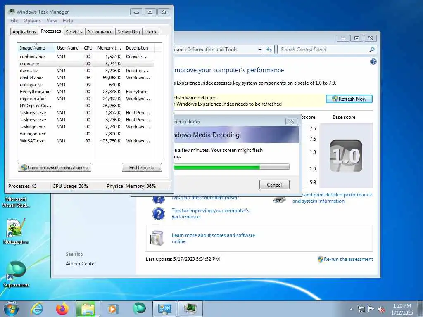423x317 pixels.
Task: Sort processes by Description column
Action: click(139, 48)
